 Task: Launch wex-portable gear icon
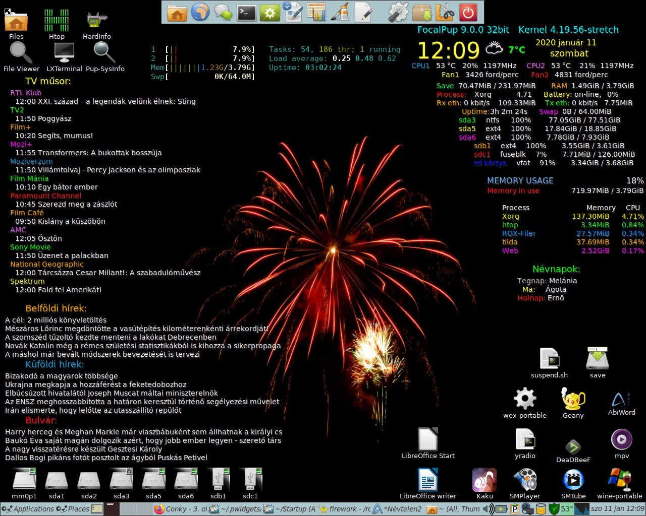point(525,403)
